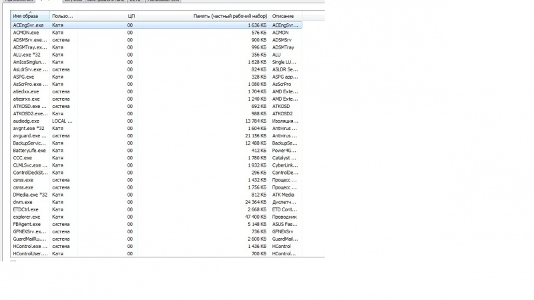Select the ControlDeckSt... process row
The height and width of the screenshot is (300, 534).
tap(156, 173)
